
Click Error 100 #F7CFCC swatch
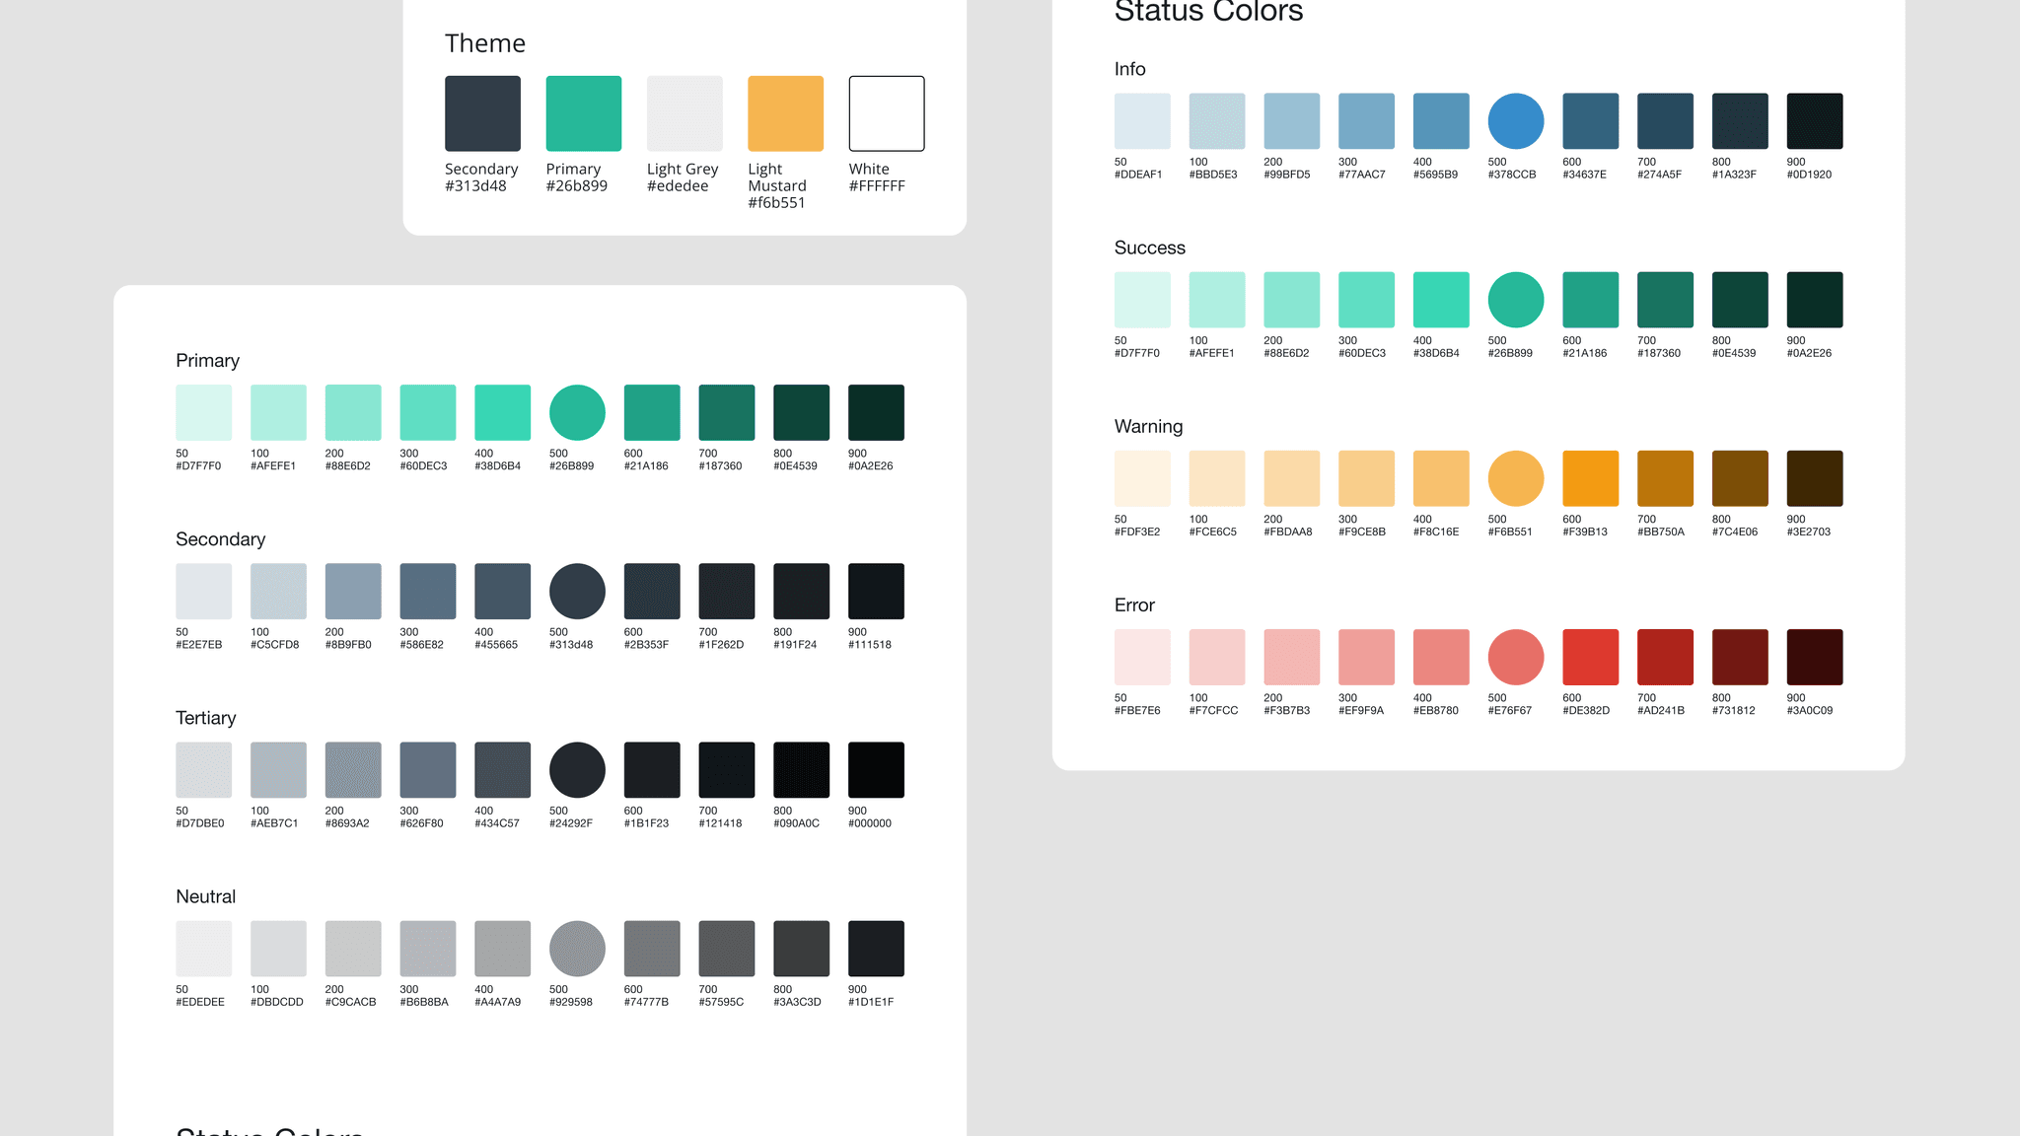pos(1216,657)
